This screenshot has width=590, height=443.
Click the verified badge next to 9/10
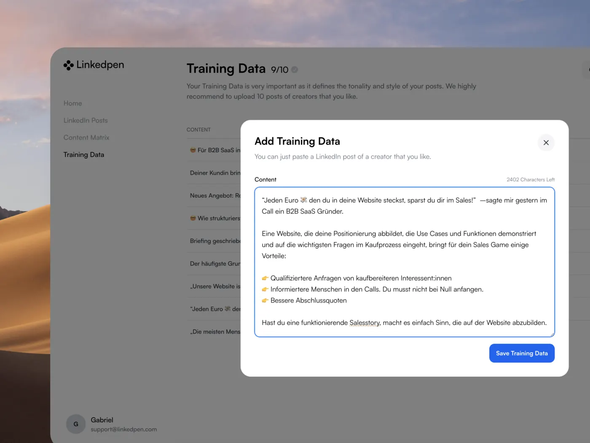295,70
